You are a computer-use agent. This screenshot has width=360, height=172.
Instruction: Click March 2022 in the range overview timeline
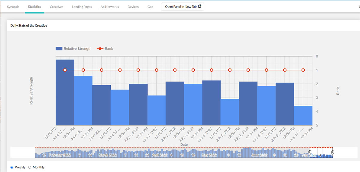(x=107, y=155)
